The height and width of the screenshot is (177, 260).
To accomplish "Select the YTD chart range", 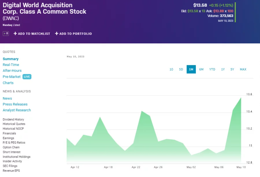I will (212, 69).
